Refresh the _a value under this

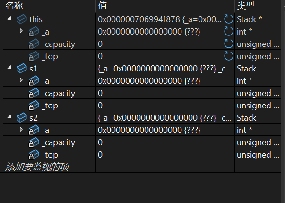(228, 31)
